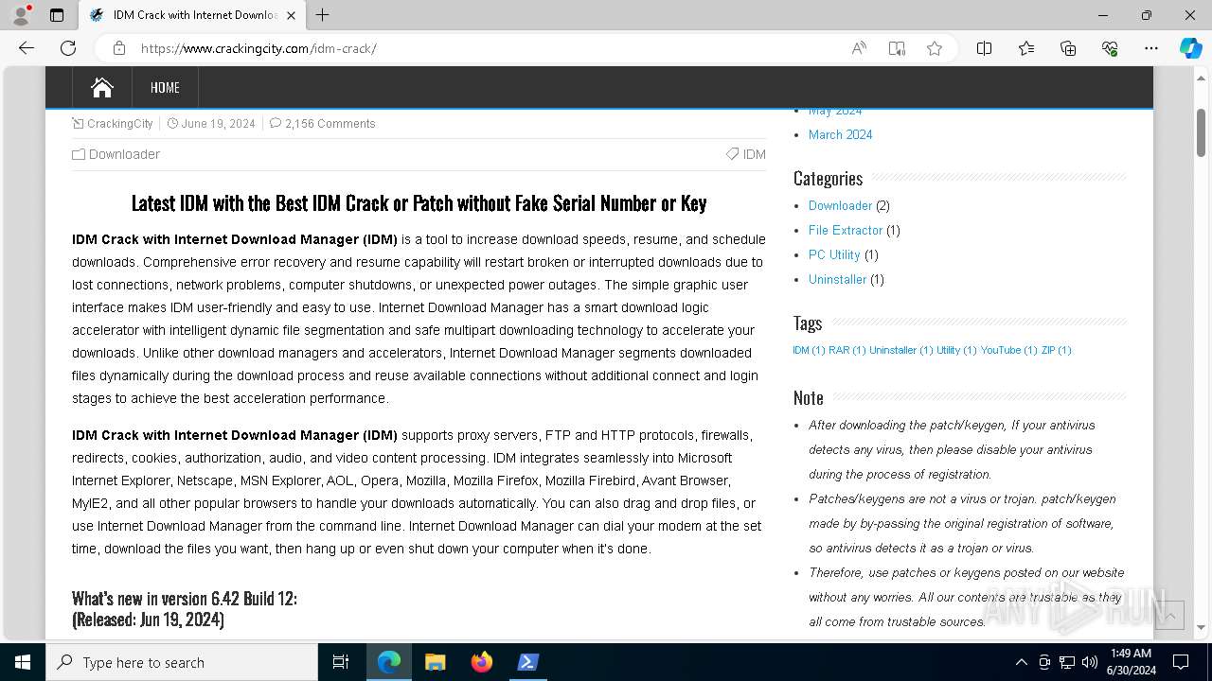
Task: Click the taskbar search box
Action: 182,662
